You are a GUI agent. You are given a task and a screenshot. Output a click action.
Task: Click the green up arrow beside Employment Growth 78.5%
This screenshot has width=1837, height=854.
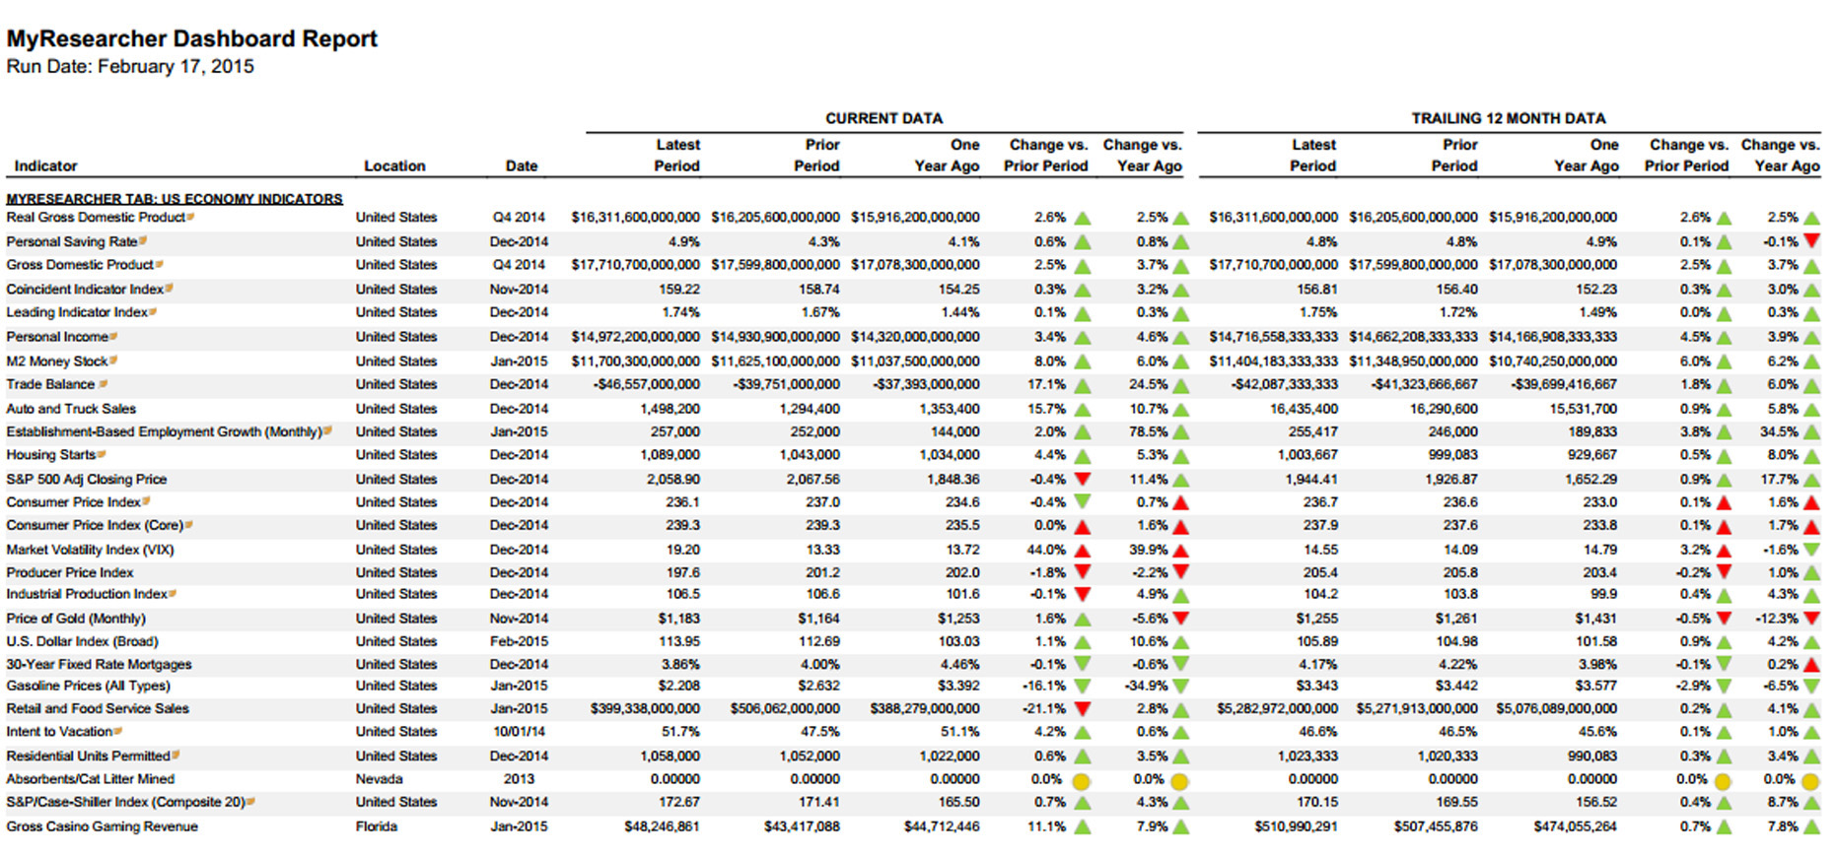point(1180,432)
